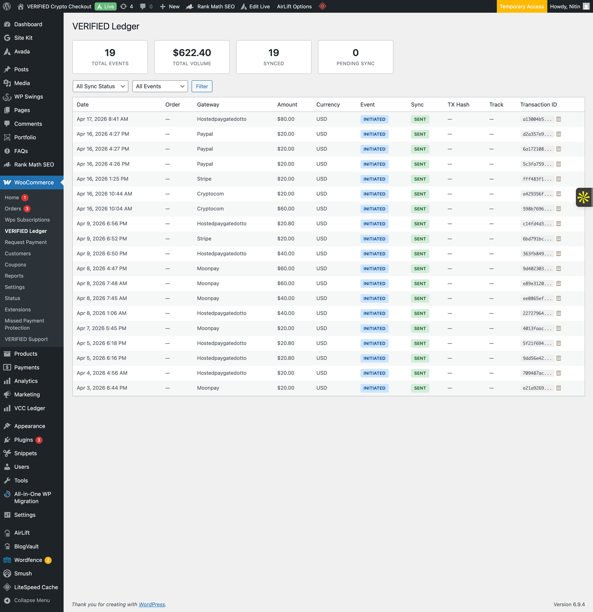Open the LiteSpeed Cache icon
Image resolution: width=593 pixels, height=612 pixels.
7,587
